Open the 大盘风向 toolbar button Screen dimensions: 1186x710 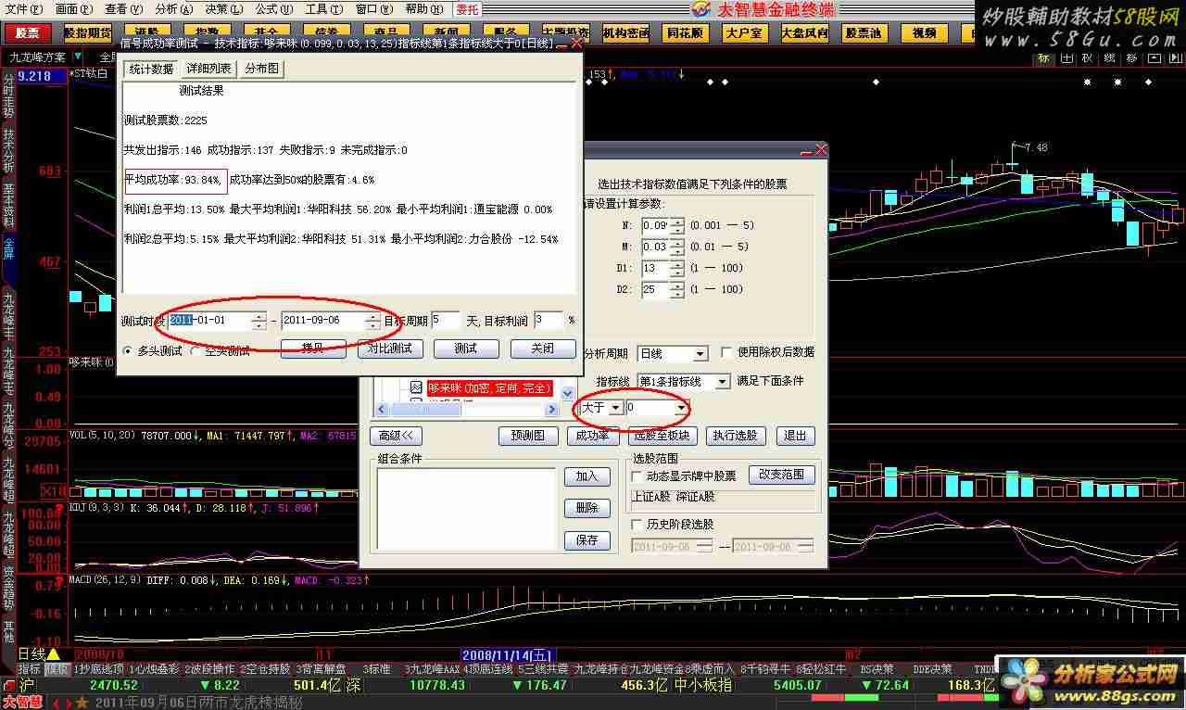804,33
